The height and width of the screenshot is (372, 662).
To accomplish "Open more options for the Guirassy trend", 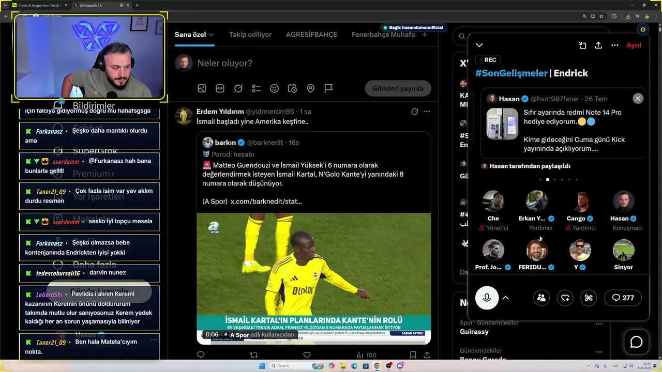I will [599, 324].
